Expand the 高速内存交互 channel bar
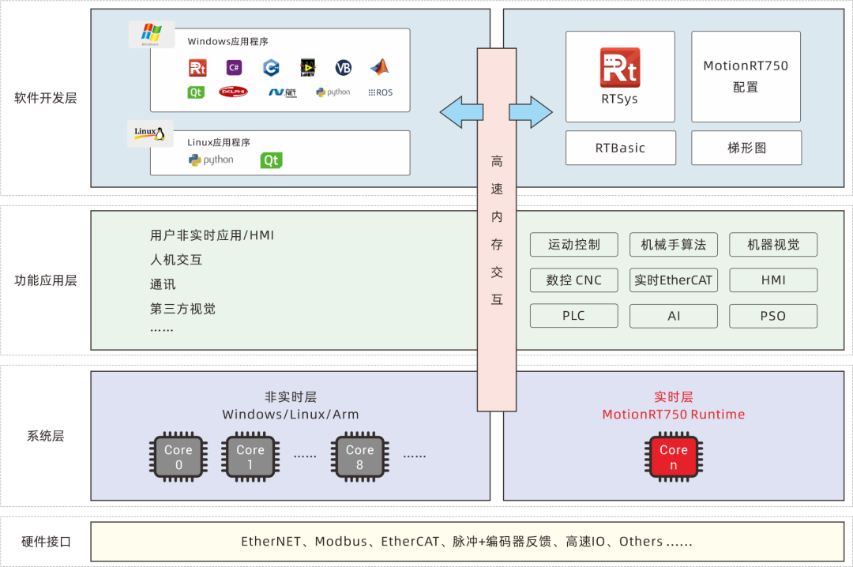853x567 pixels. coord(496,229)
